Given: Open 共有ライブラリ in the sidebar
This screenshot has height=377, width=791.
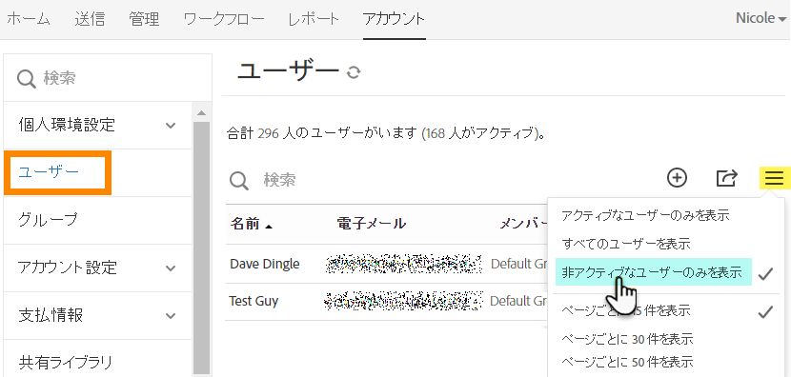Looking at the screenshot, I should coord(66,363).
